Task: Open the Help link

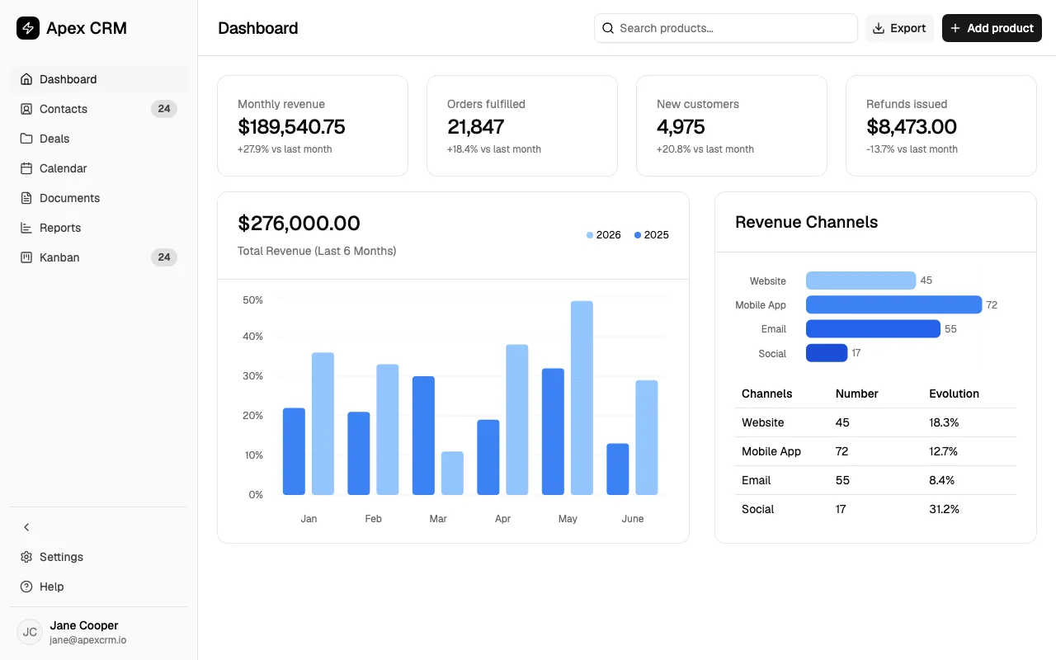Action: [99, 587]
